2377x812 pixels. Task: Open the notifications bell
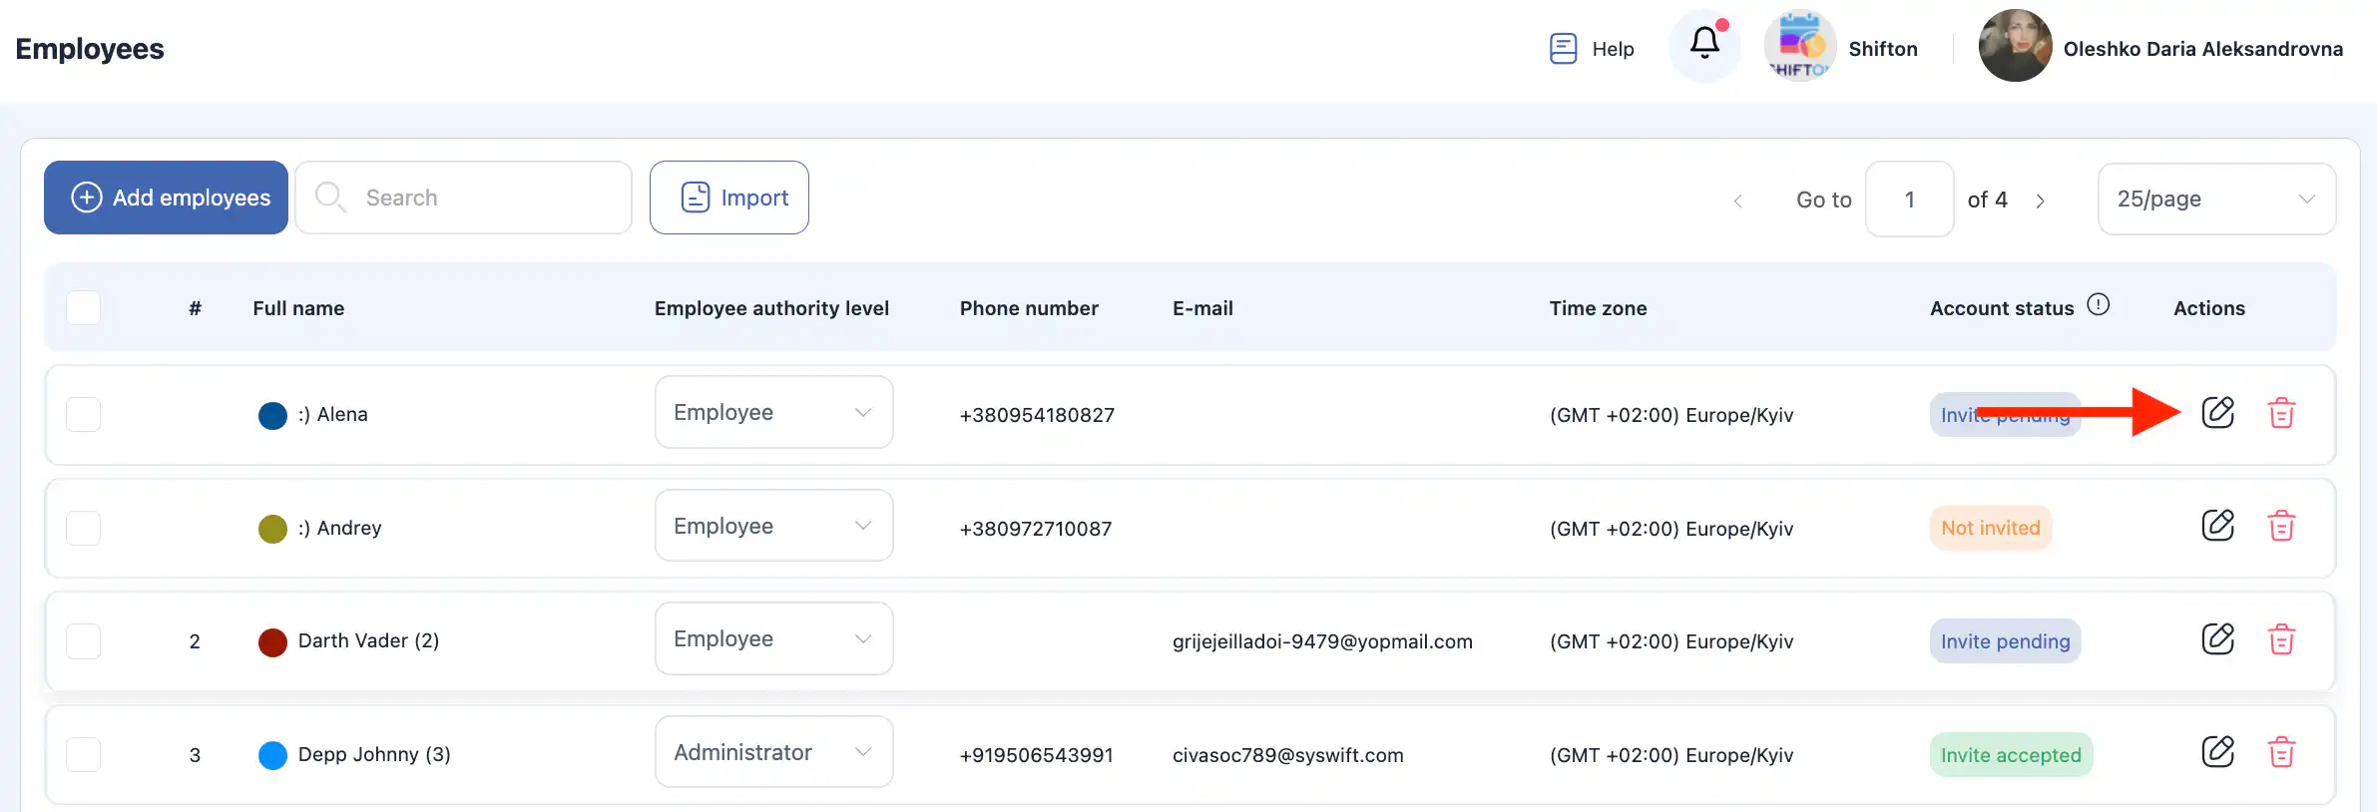click(x=1704, y=45)
